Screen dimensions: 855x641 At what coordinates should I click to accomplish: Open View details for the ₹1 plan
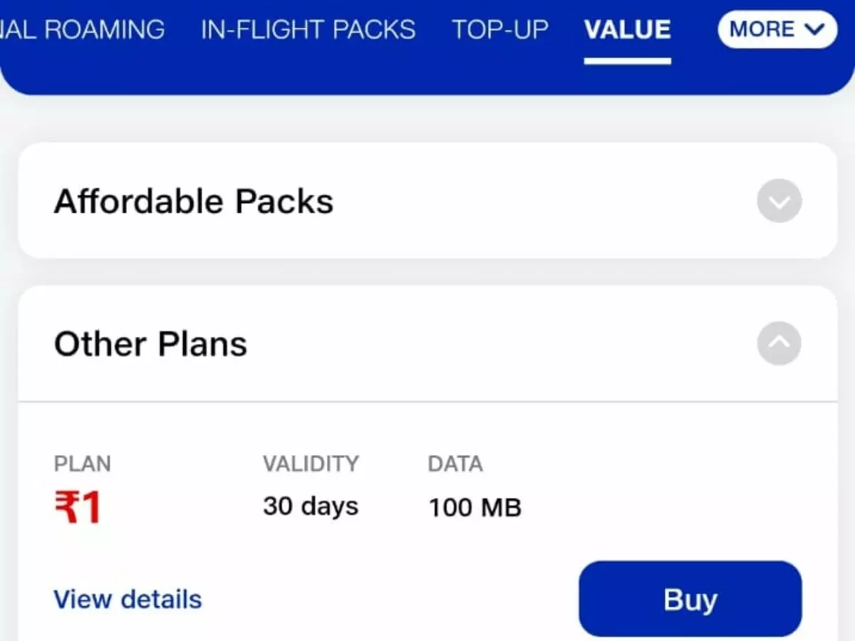(127, 599)
